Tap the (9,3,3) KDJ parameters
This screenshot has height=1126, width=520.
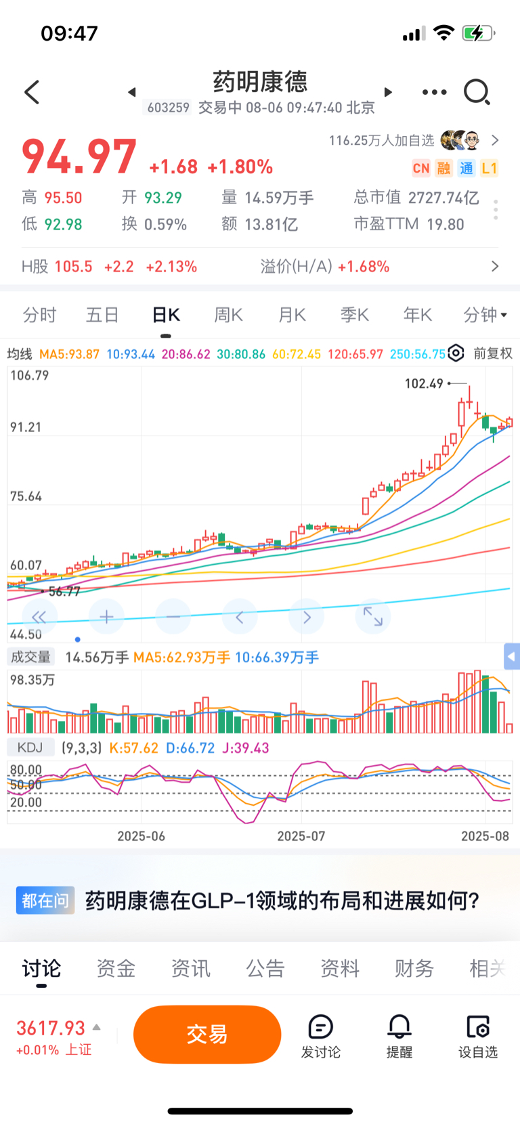tap(81, 748)
